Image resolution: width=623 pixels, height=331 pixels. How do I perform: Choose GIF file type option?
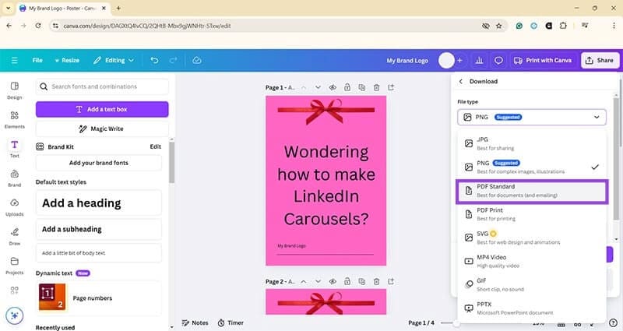[x=532, y=284]
